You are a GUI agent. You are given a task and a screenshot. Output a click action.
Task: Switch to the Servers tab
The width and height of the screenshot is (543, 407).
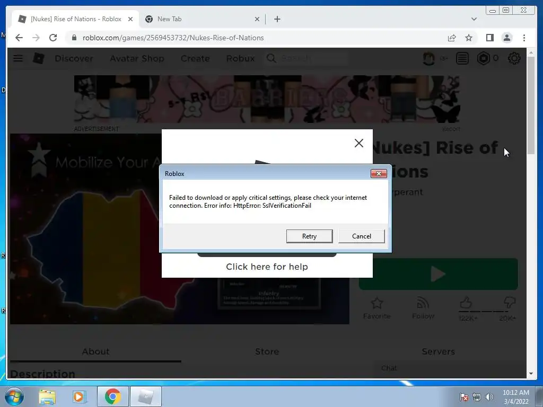point(438,352)
